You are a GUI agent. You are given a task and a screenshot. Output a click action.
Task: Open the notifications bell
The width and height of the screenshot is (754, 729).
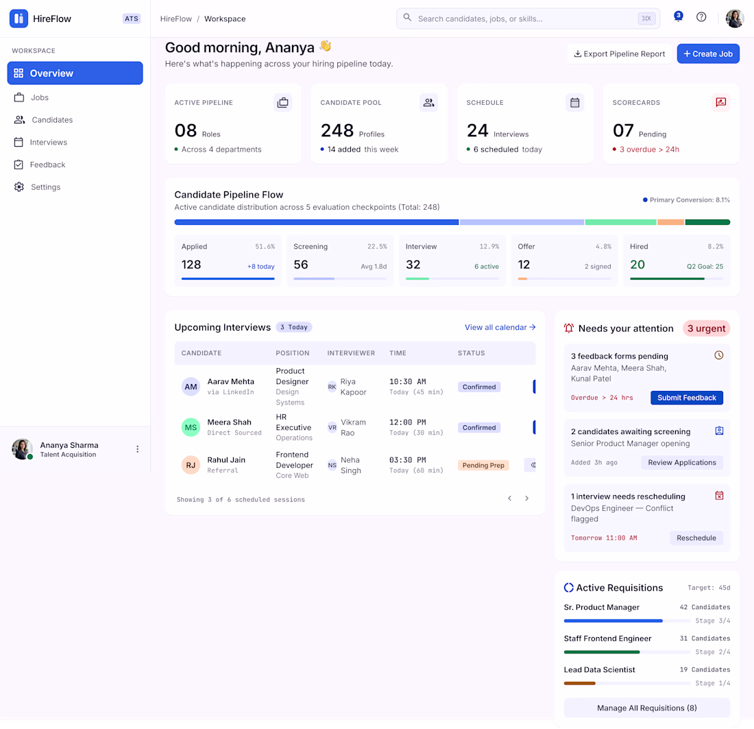click(x=678, y=17)
